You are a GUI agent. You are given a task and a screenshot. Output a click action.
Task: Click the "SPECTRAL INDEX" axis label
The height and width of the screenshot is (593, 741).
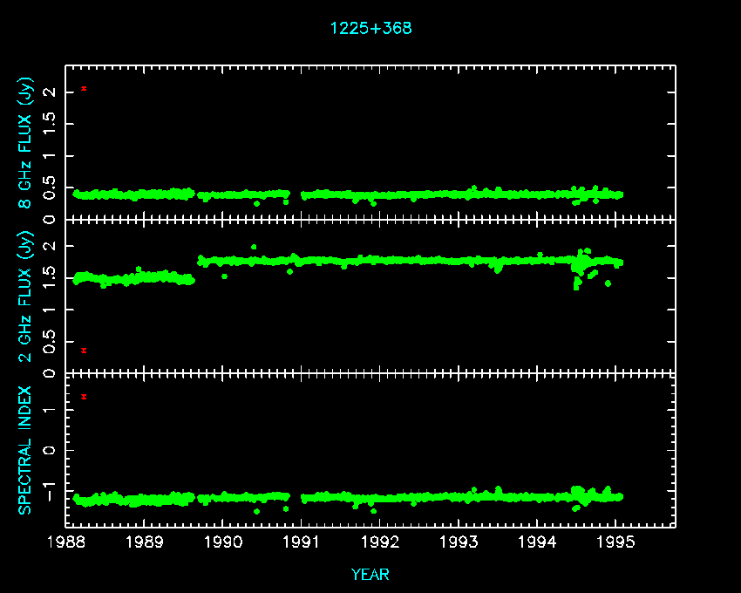tap(27, 449)
